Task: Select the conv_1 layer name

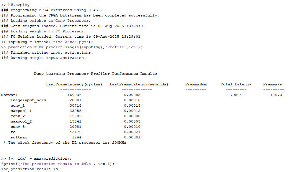Action: click(18, 105)
